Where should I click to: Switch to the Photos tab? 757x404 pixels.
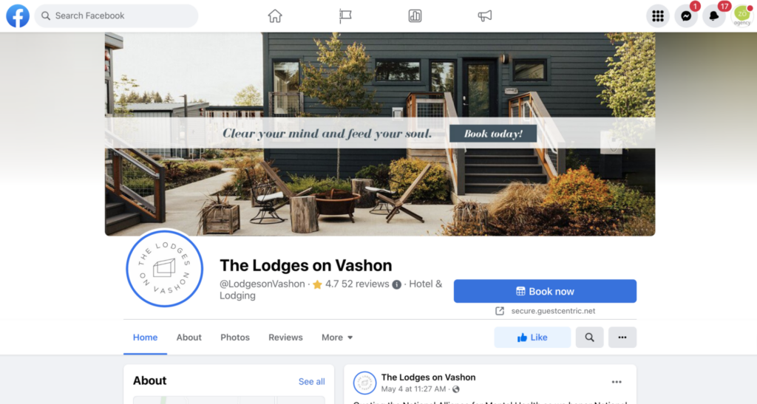pos(235,338)
